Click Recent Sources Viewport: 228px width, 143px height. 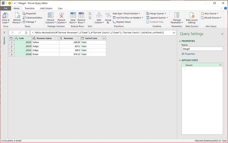(211, 18)
